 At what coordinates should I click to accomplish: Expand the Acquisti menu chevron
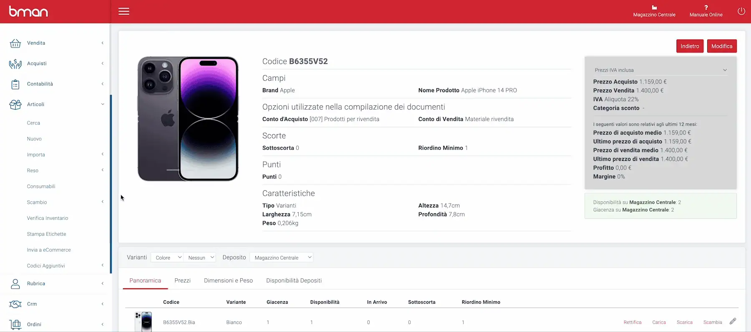click(103, 63)
